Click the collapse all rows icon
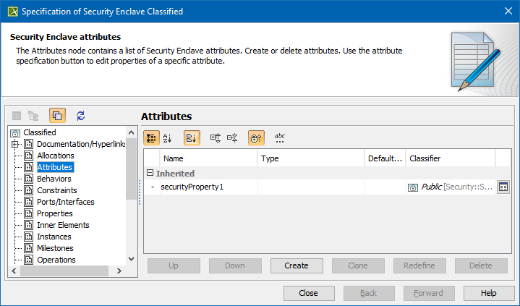Viewport: 520px width, 306px height. [x=232, y=137]
